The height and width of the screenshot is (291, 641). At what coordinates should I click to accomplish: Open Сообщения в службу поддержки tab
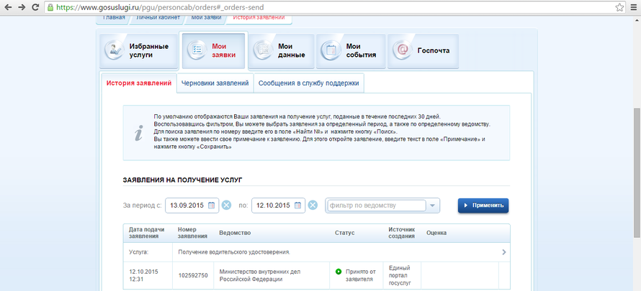308,83
